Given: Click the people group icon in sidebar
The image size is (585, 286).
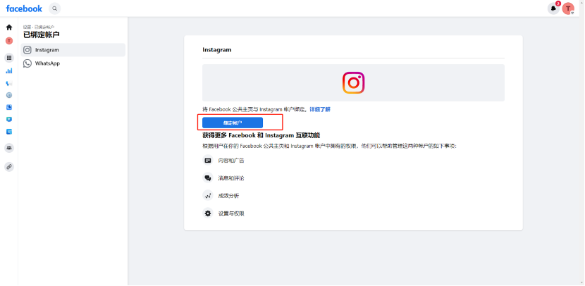Looking at the screenshot, I should [9, 148].
